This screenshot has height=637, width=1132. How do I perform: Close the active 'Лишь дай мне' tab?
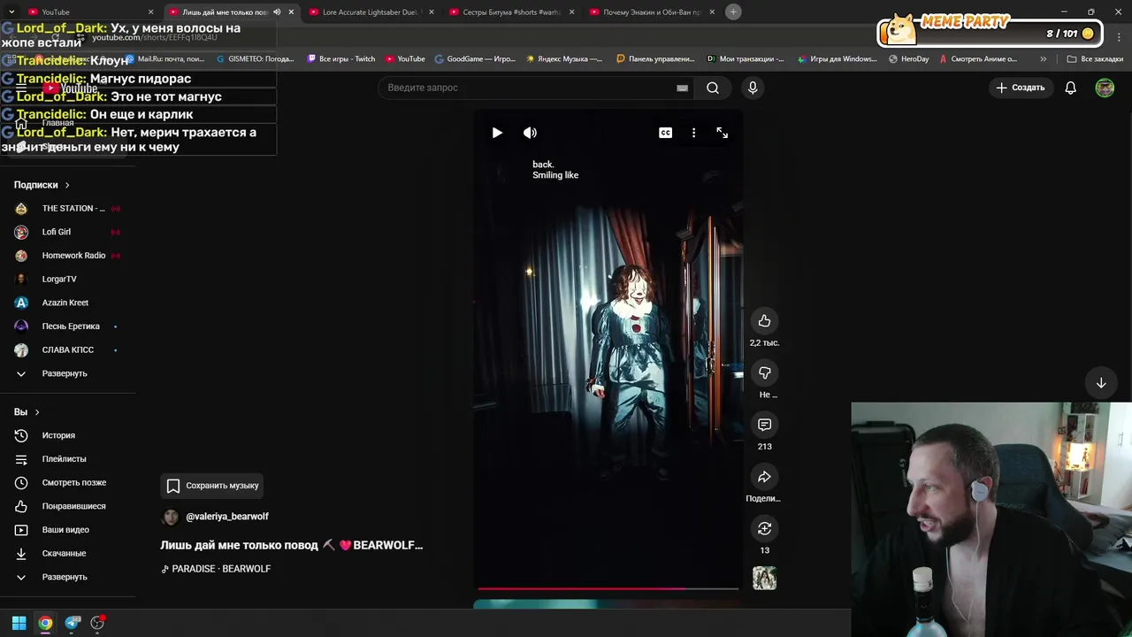[291, 12]
